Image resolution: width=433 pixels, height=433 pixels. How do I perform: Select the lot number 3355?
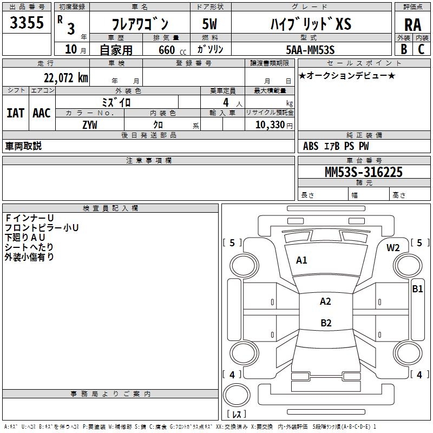27,23
